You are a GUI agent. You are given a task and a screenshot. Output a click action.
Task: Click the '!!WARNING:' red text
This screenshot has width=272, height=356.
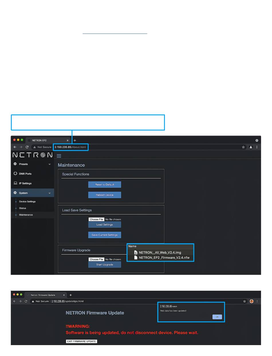coord(78,326)
